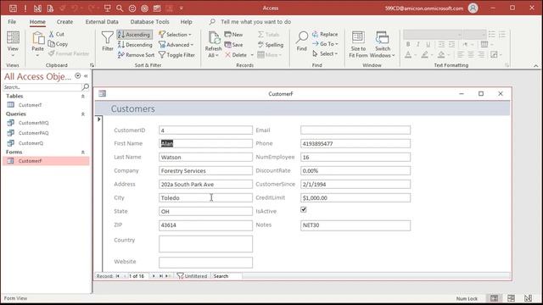Uncheck the IsActive checkbox

(x=304, y=209)
